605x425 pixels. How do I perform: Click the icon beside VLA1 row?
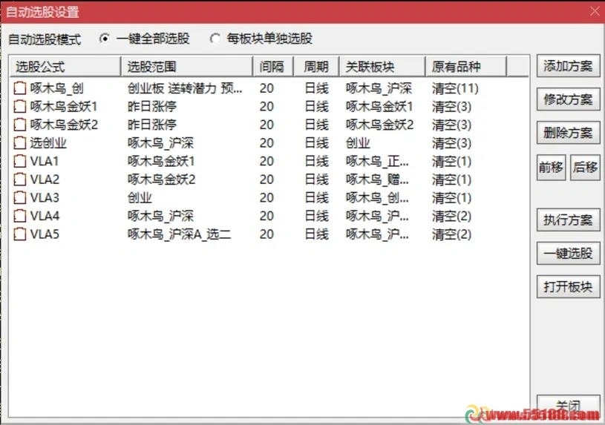(x=20, y=161)
